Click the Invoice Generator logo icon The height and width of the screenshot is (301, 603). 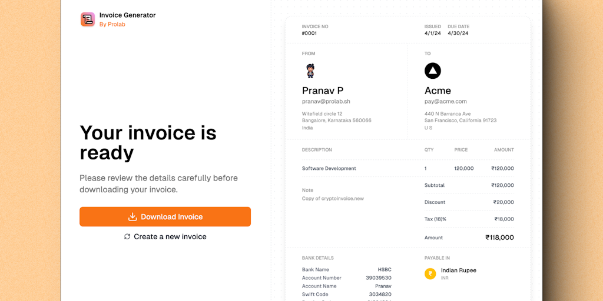click(88, 19)
